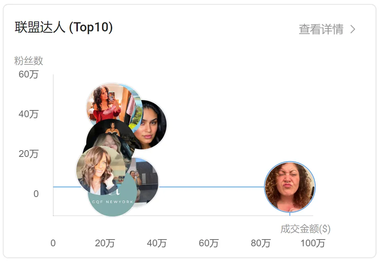The width and height of the screenshot is (380, 261).
Task: Click the 联盟达人 (Top10) card title
Action: (64, 28)
